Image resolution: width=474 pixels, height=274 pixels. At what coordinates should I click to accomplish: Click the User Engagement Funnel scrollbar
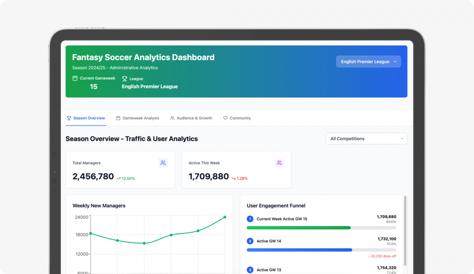pyautogui.click(x=404, y=229)
